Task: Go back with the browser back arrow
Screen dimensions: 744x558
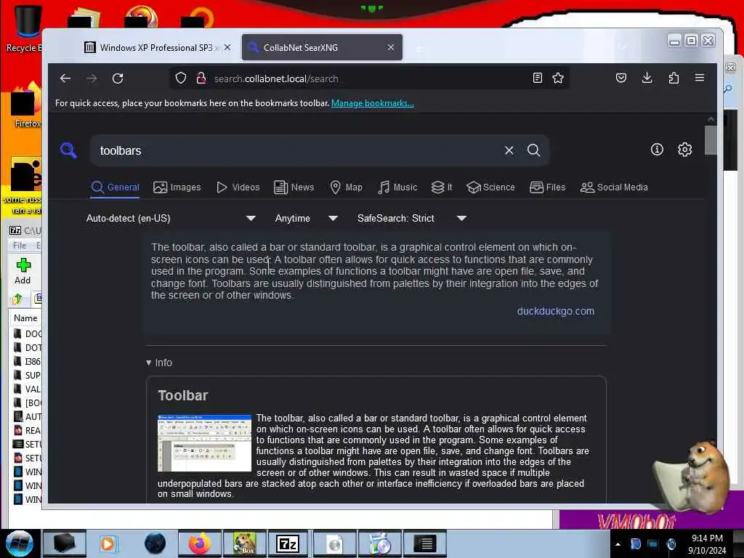Action: (65, 78)
